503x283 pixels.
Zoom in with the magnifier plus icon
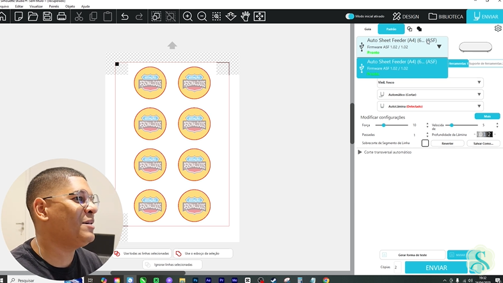(188, 17)
